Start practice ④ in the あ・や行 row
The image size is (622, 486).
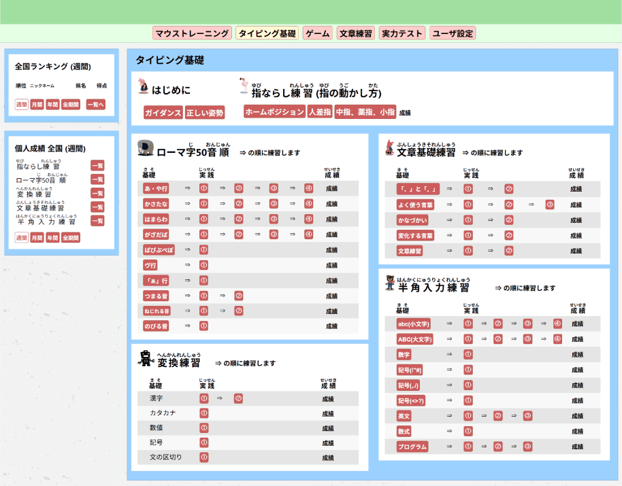308,188
